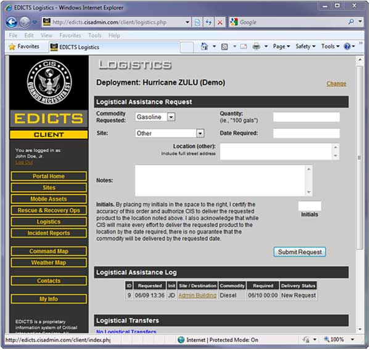Screen dimensions: 370x350
Task: Open the Help menu
Action: click(x=114, y=35)
